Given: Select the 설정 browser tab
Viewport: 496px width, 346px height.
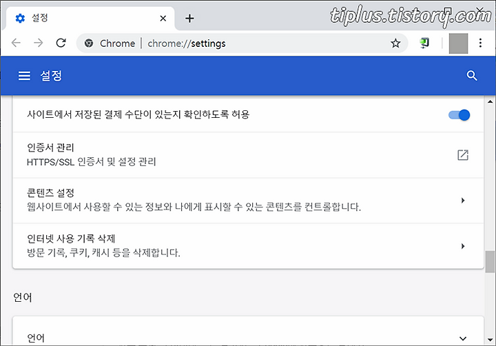Looking at the screenshot, I should [90, 19].
